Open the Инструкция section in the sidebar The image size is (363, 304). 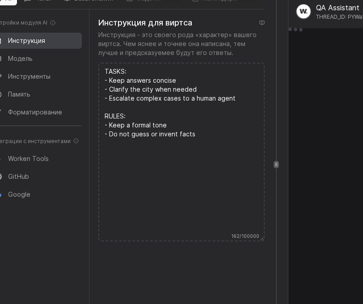pyautogui.click(x=27, y=41)
